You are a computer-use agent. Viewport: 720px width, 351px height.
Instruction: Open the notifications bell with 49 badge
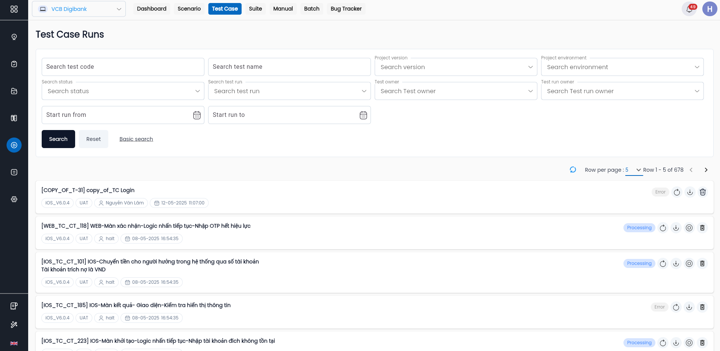click(x=689, y=9)
